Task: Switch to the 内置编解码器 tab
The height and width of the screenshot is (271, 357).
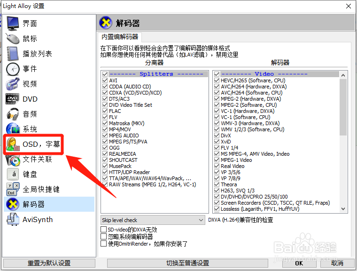Action: point(120,37)
